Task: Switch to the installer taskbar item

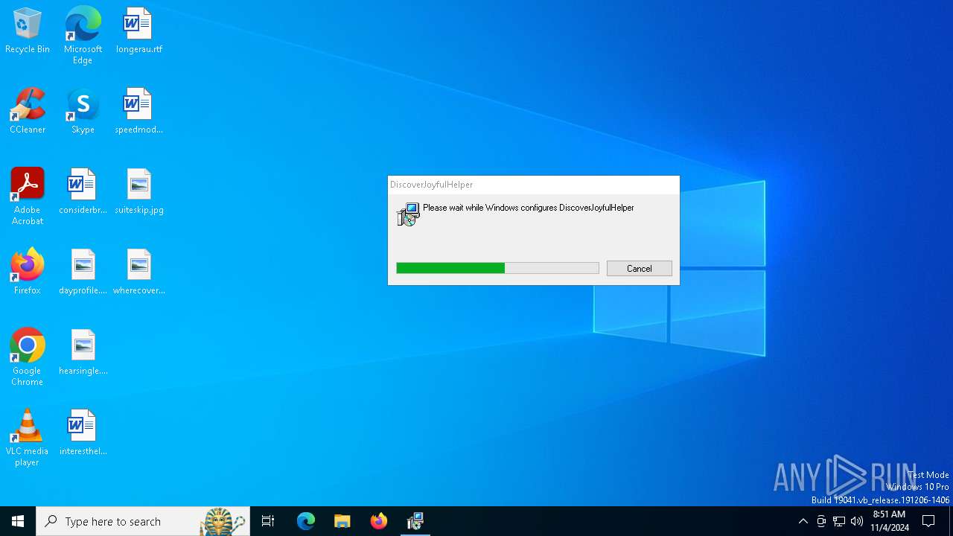Action: point(415,521)
